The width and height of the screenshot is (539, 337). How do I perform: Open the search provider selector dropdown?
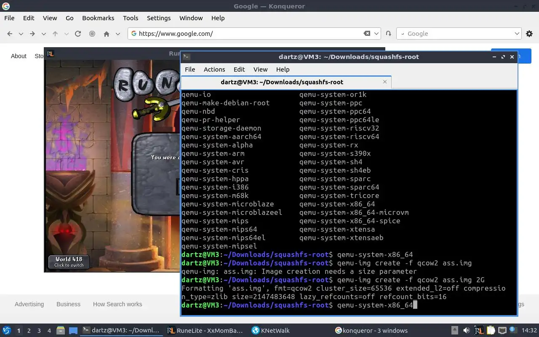click(x=402, y=34)
